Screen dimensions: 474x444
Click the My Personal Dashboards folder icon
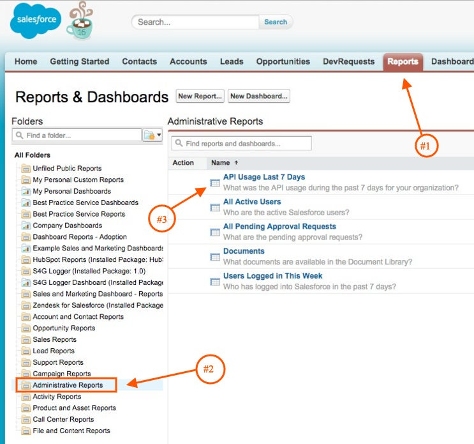tap(26, 191)
